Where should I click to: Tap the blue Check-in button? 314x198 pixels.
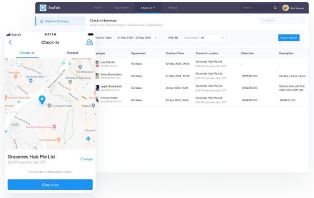click(50, 184)
